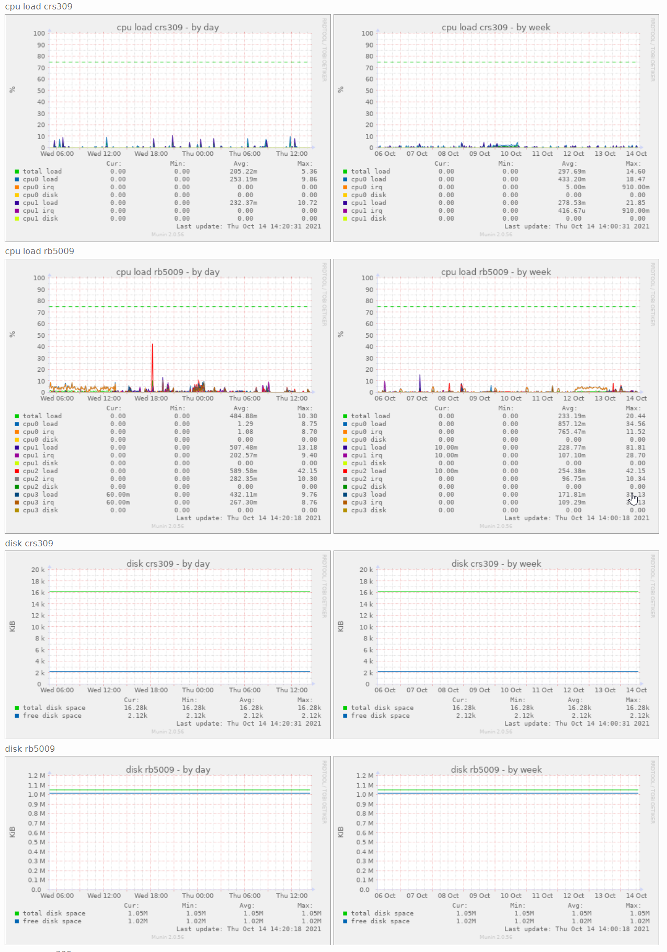Image resolution: width=667 pixels, height=952 pixels.
Task: Select the average value 507.48m
Action: click(x=243, y=448)
